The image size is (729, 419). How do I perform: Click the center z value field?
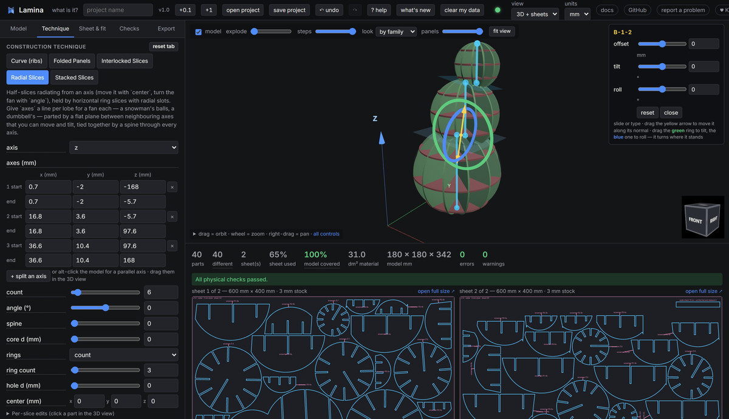[x=163, y=401]
